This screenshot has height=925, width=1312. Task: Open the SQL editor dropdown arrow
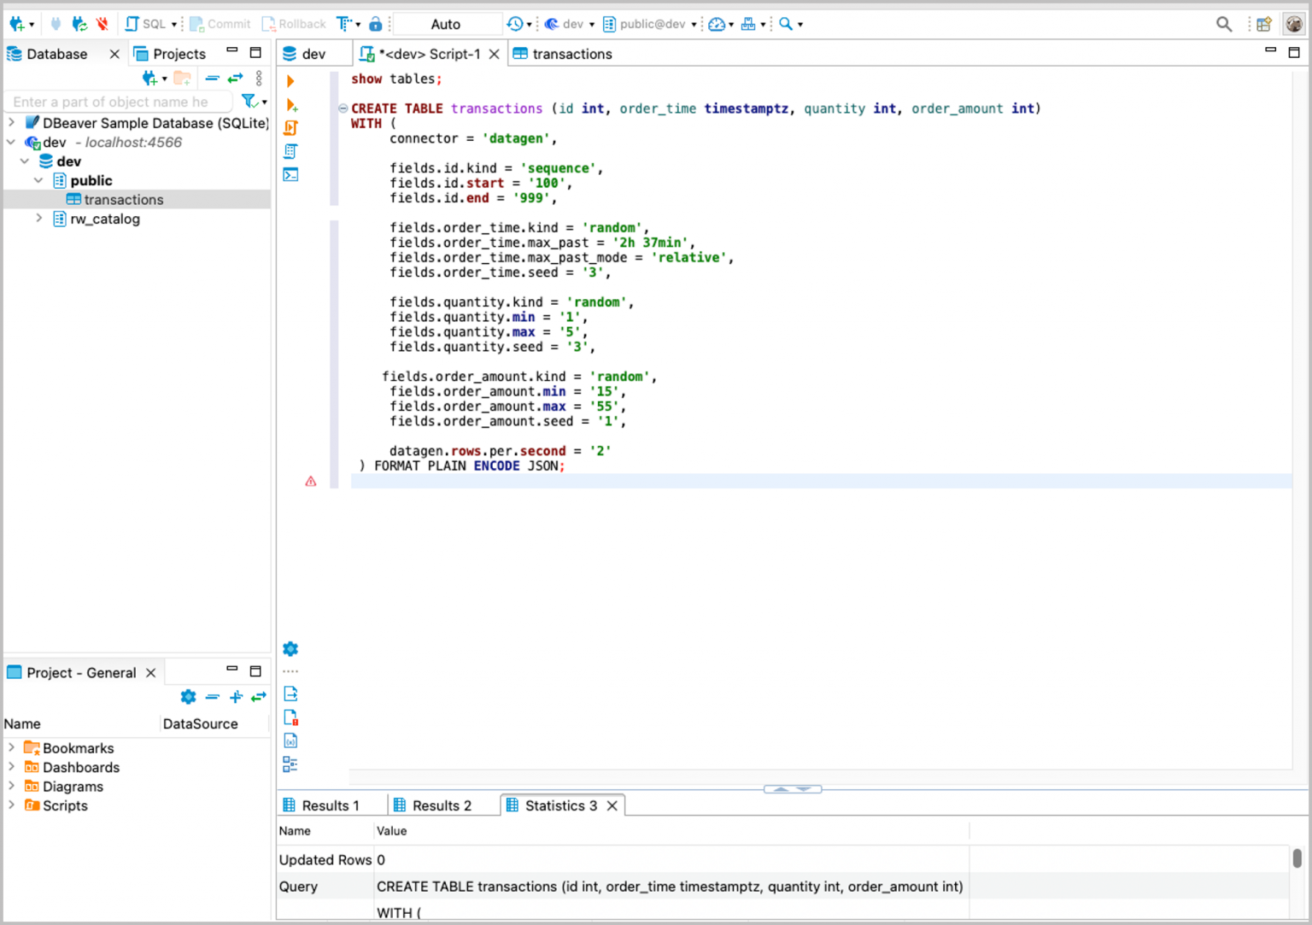coord(174,25)
